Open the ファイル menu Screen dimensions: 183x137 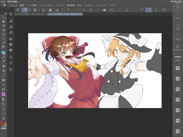pyautogui.click(x=13, y=5)
